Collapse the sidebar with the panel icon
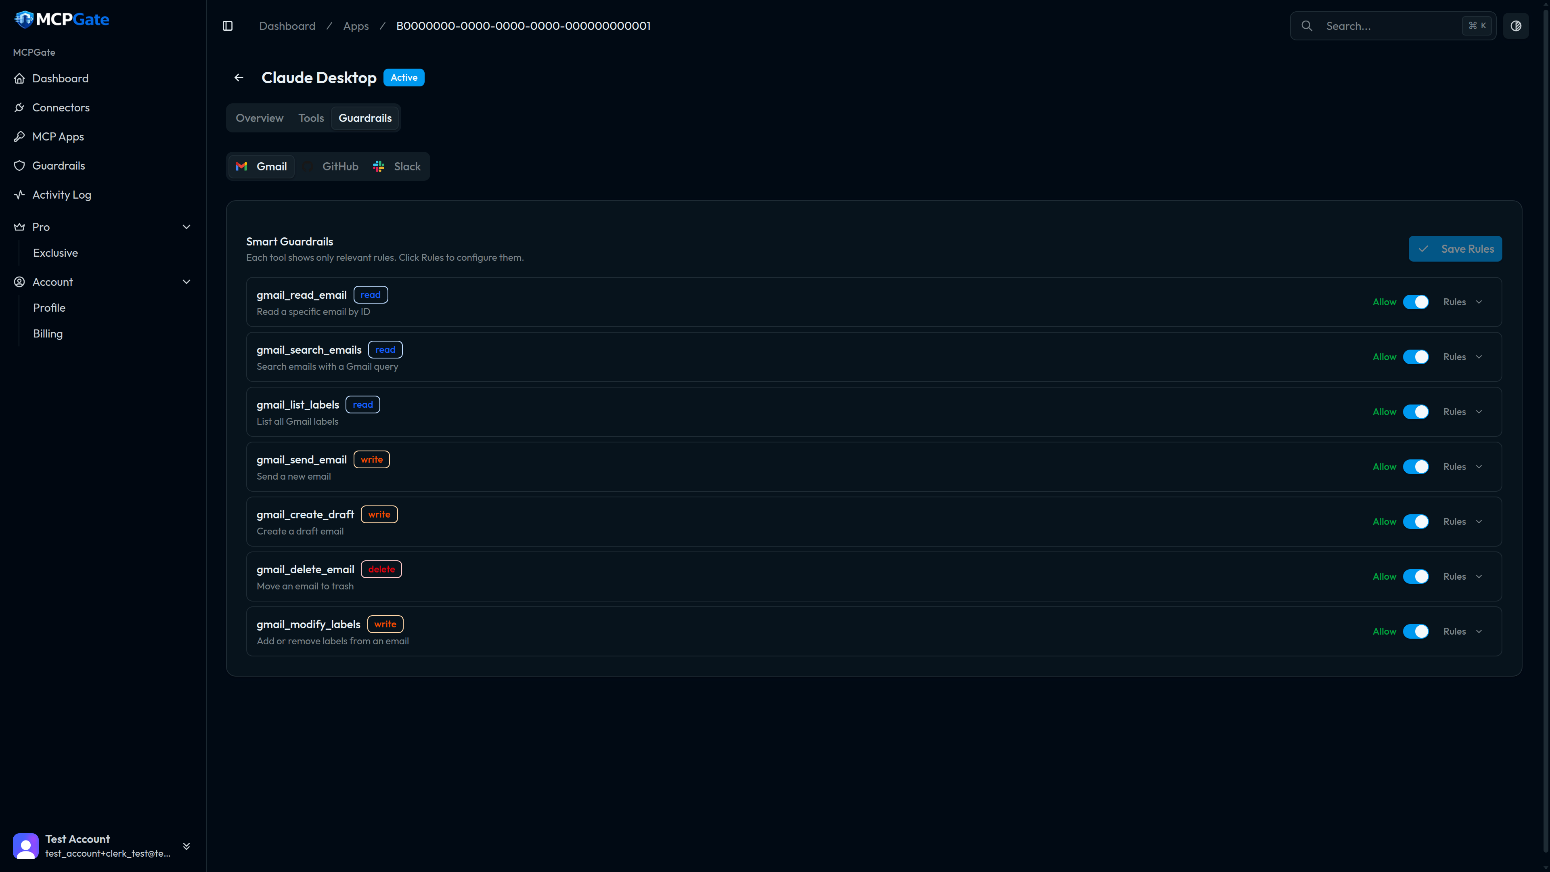1550x872 pixels. click(227, 26)
